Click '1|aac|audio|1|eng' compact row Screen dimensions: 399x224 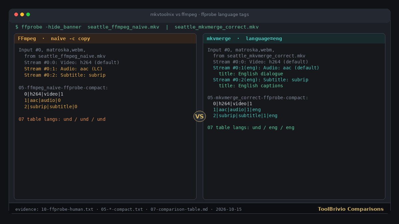(237, 110)
